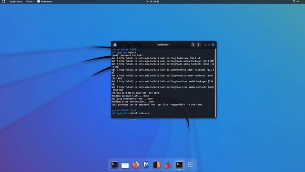This screenshot has height=172, width=305.
Task: Click the "Get:2" main amd64 Packages line
Action: point(163,61)
